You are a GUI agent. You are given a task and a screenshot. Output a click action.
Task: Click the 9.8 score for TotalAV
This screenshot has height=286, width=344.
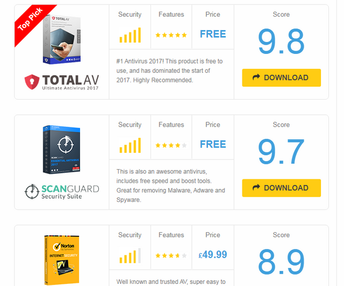tap(281, 41)
